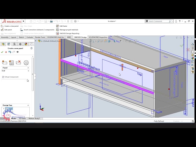Switch to the Evaluate tab

point(30,37)
